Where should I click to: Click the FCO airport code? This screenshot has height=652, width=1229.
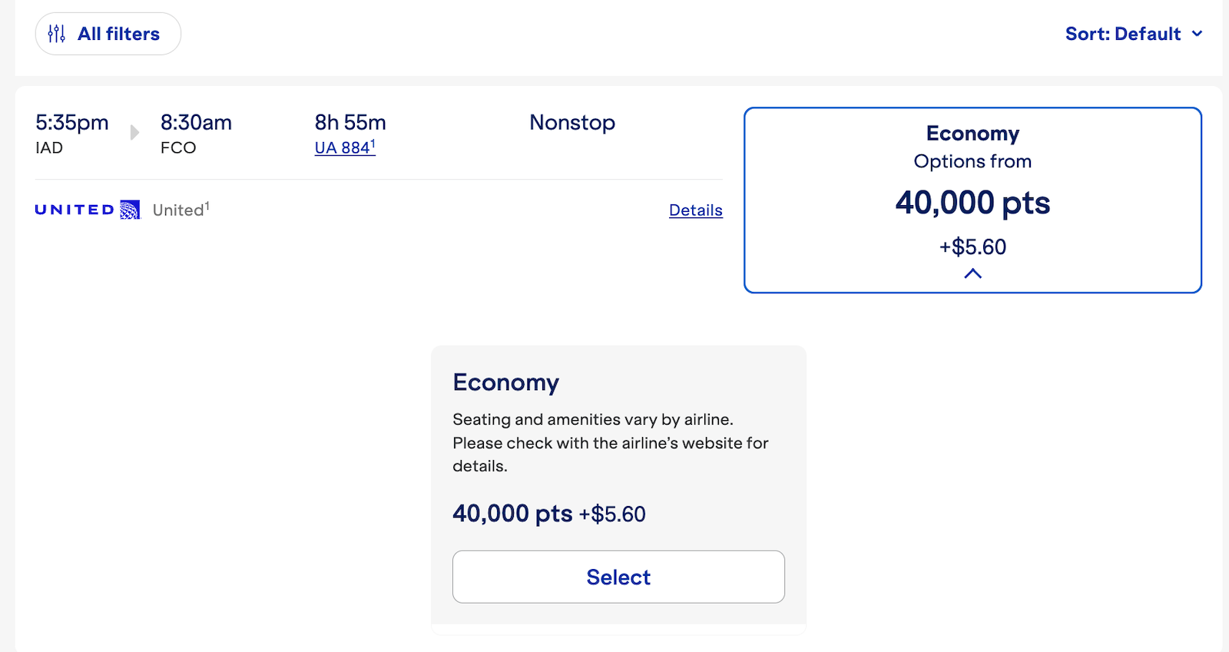click(178, 148)
